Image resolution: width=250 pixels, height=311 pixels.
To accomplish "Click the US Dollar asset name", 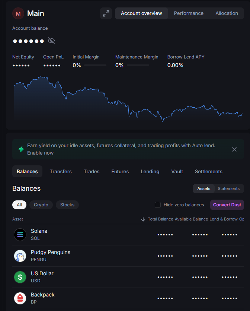I will (x=42, y=273).
